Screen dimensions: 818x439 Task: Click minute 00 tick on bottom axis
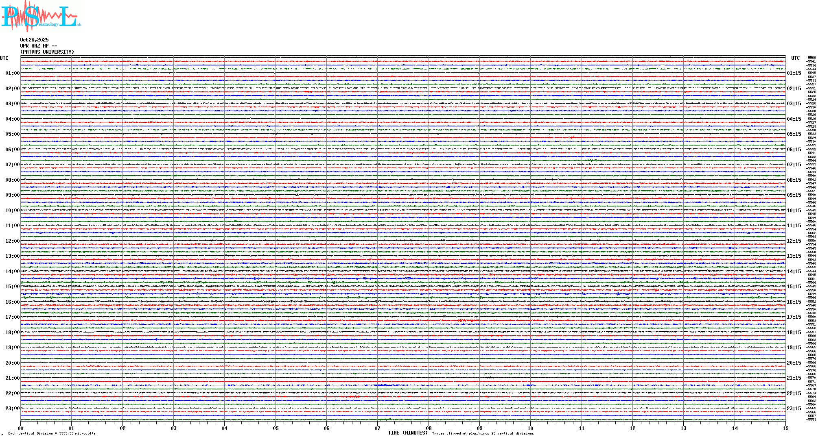(21, 428)
